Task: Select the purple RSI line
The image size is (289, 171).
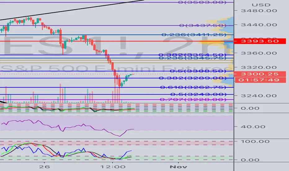Action: click(67, 127)
